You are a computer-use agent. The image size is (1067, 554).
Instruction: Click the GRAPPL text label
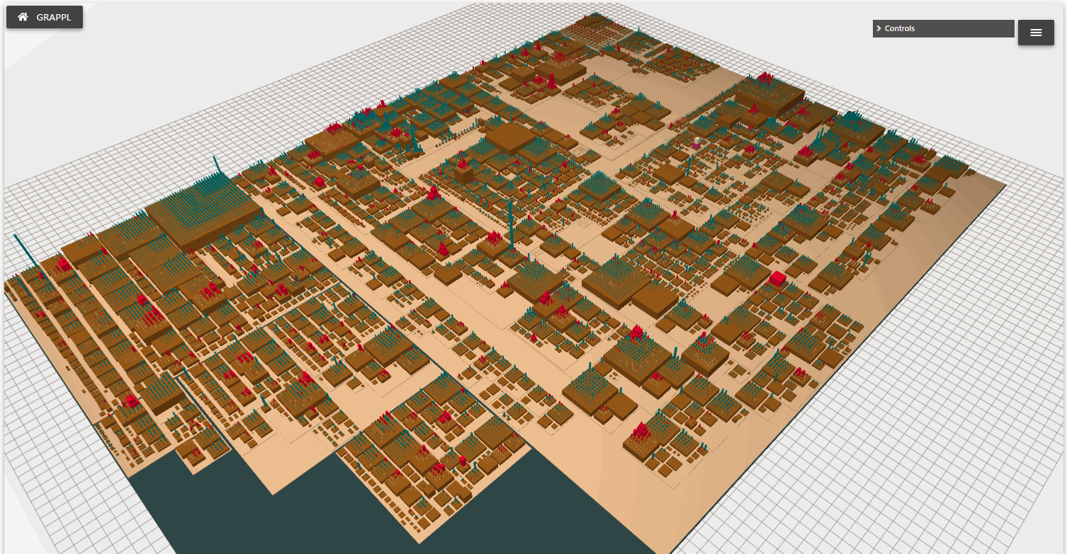pyautogui.click(x=54, y=17)
